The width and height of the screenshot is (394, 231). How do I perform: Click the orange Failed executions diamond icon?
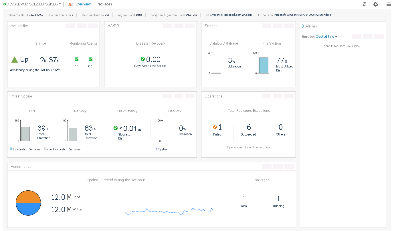[215, 127]
